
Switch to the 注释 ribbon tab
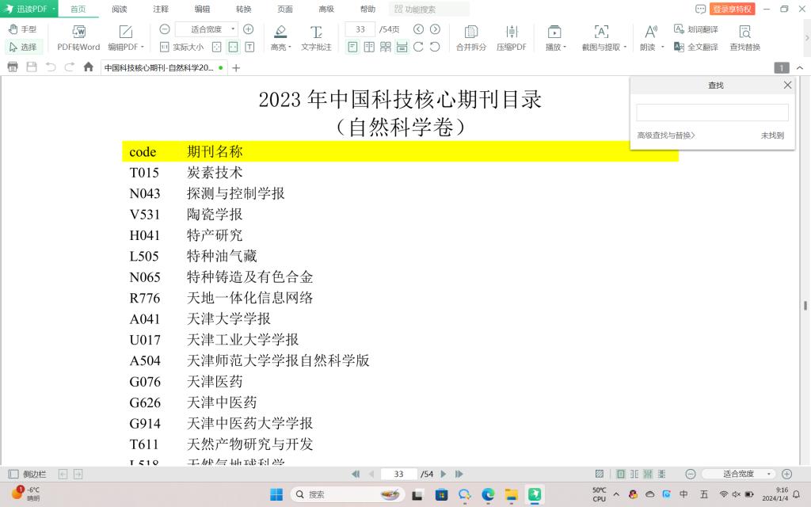[161, 9]
